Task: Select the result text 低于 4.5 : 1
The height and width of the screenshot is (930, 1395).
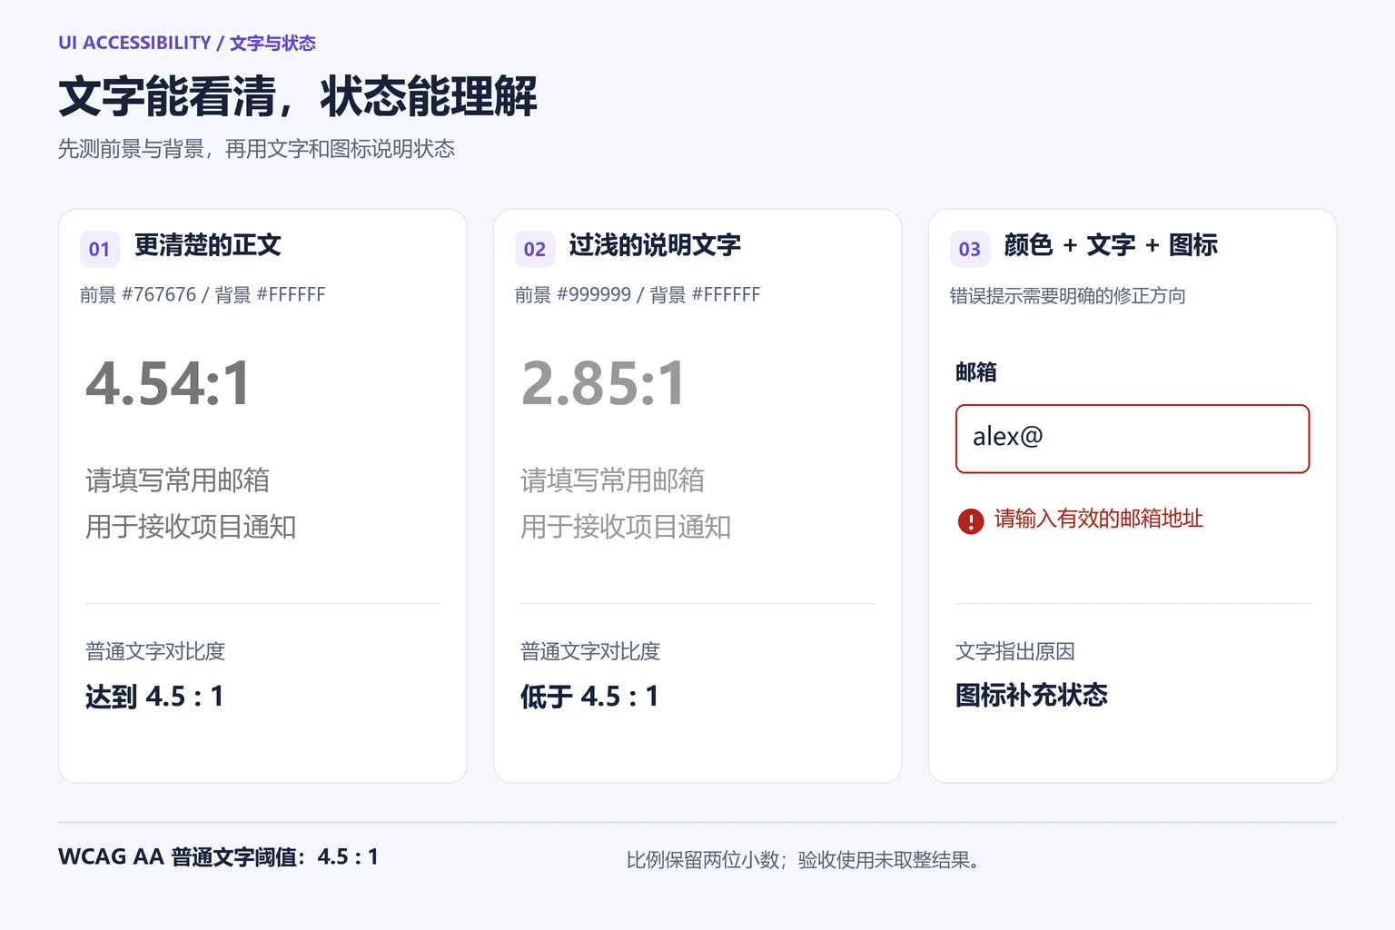Action: click(x=589, y=697)
